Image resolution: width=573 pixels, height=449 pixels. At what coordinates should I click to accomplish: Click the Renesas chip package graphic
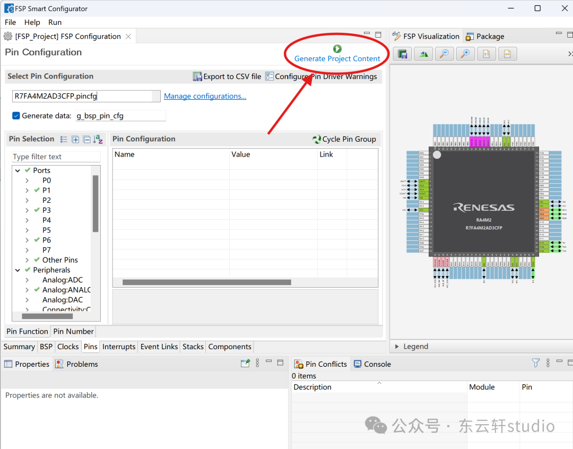tap(483, 202)
